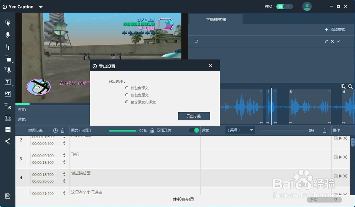The image size is (355, 207).
Task: Click the boxed T text tool
Action: (x=8, y=82)
